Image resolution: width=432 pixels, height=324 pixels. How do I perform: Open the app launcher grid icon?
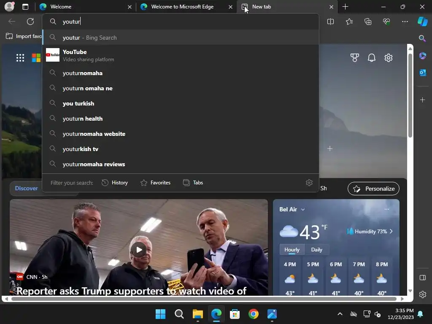(x=20, y=58)
